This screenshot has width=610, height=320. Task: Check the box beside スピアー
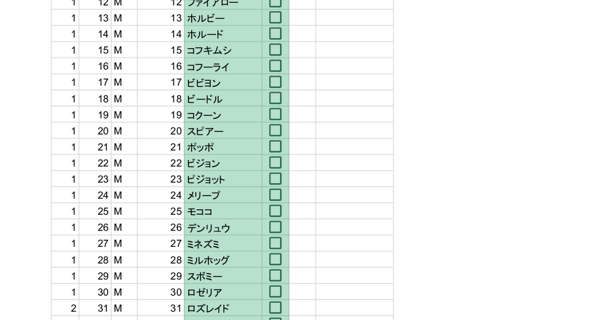click(x=275, y=131)
